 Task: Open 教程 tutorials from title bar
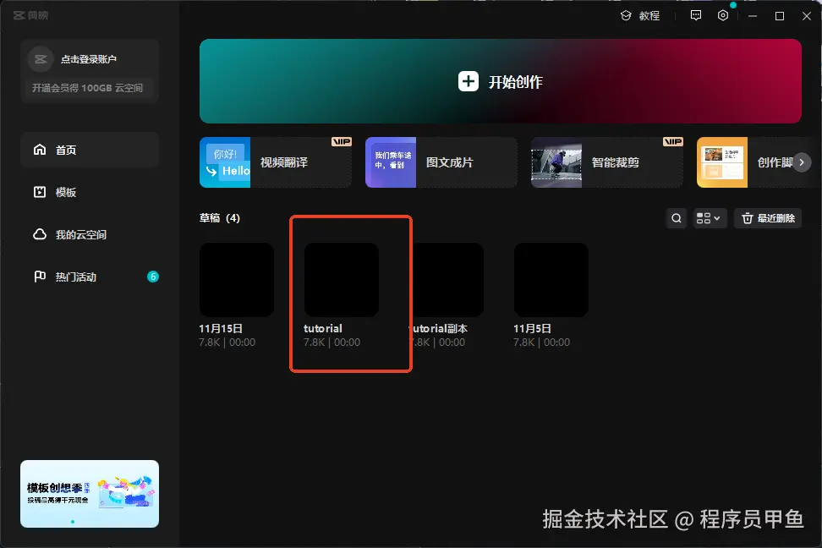640,16
